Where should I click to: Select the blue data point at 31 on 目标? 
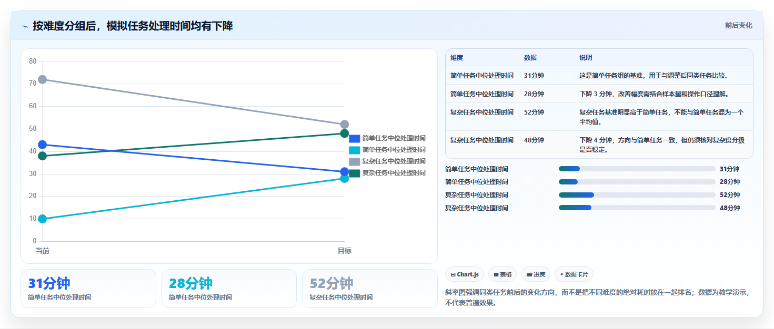pos(345,172)
